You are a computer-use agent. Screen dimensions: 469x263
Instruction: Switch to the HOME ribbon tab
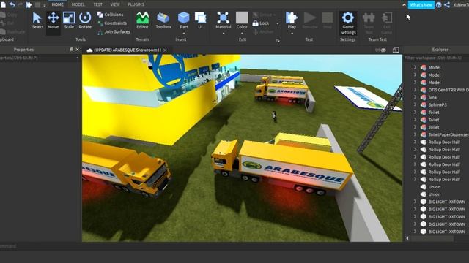[57, 4]
